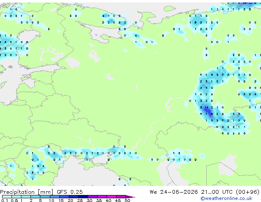Pick the legend swatch between 15 and 20
261x202 pixels.
pos(64,197)
